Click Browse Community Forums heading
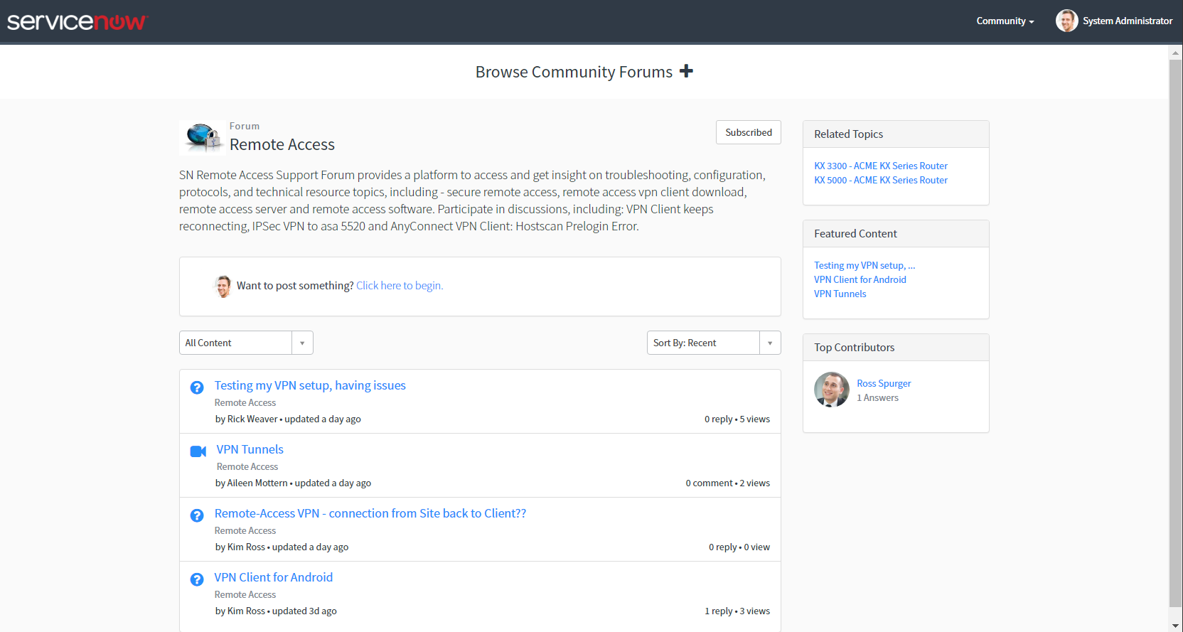The width and height of the screenshot is (1183, 632). [574, 72]
